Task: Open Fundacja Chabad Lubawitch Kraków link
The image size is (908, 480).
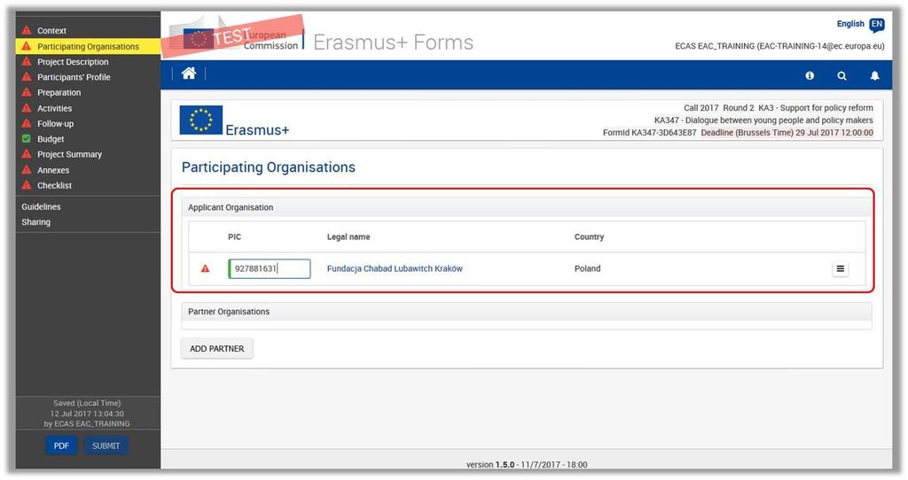Action: [x=395, y=268]
